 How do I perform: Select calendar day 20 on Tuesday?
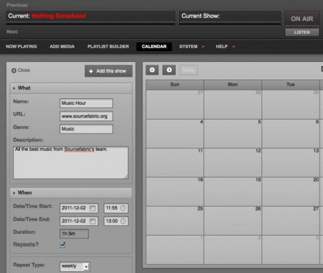pyautogui.click(x=291, y=192)
